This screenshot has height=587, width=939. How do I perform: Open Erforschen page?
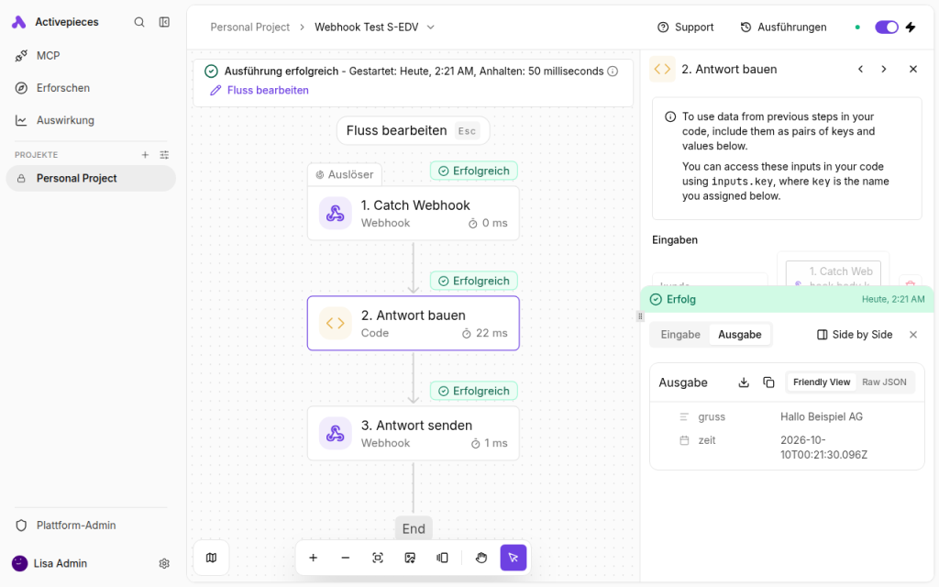click(91, 88)
